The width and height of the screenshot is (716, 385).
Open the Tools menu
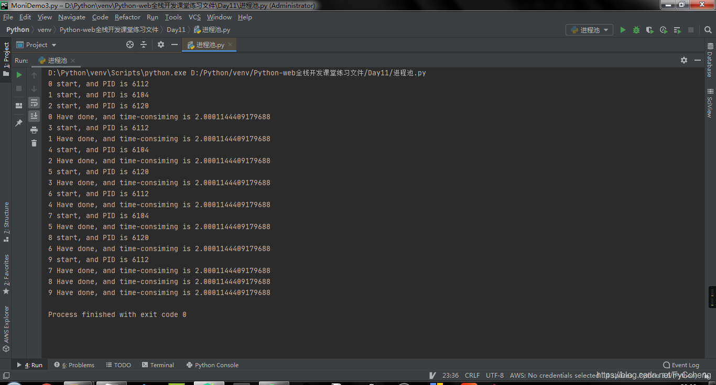coord(173,17)
